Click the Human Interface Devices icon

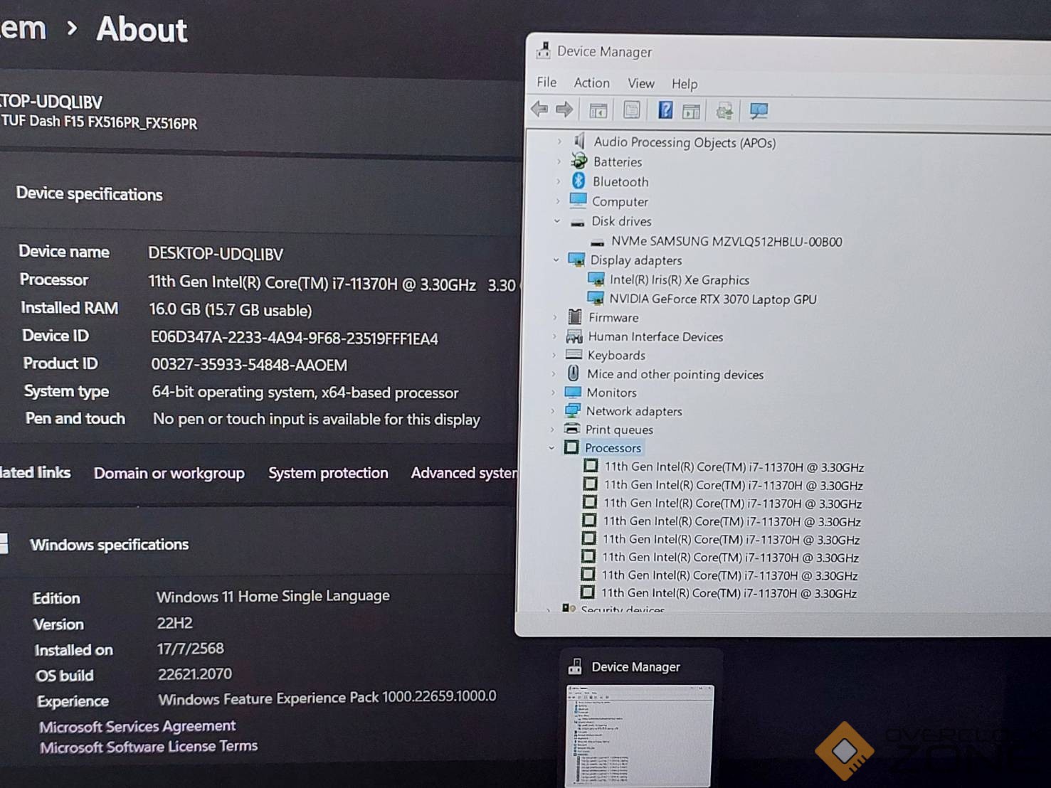[x=574, y=336]
